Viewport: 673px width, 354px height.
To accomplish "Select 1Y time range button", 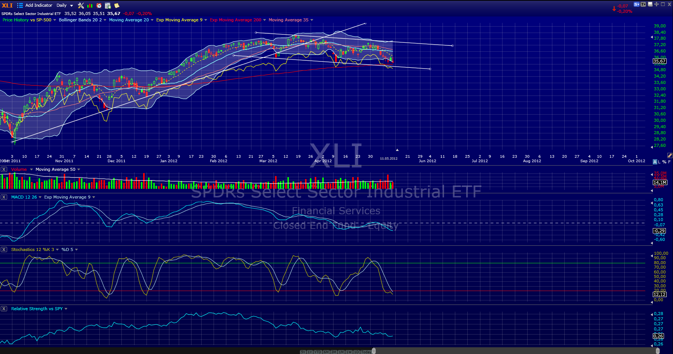I will 310,352.
